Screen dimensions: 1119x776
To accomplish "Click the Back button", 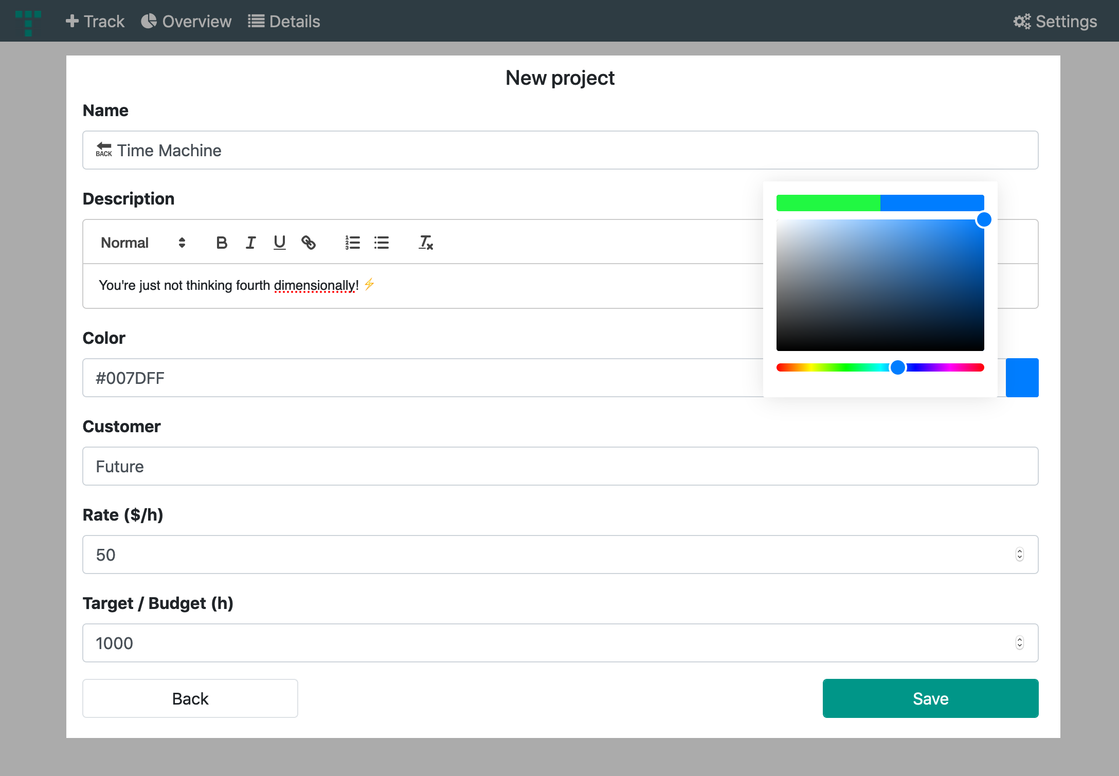I will pos(190,698).
